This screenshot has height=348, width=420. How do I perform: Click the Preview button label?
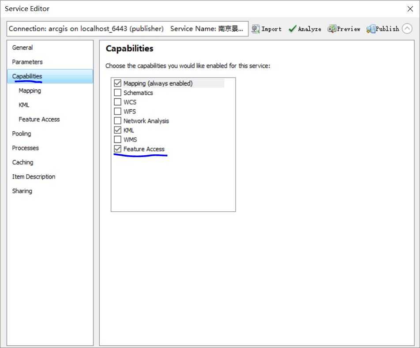(349, 29)
